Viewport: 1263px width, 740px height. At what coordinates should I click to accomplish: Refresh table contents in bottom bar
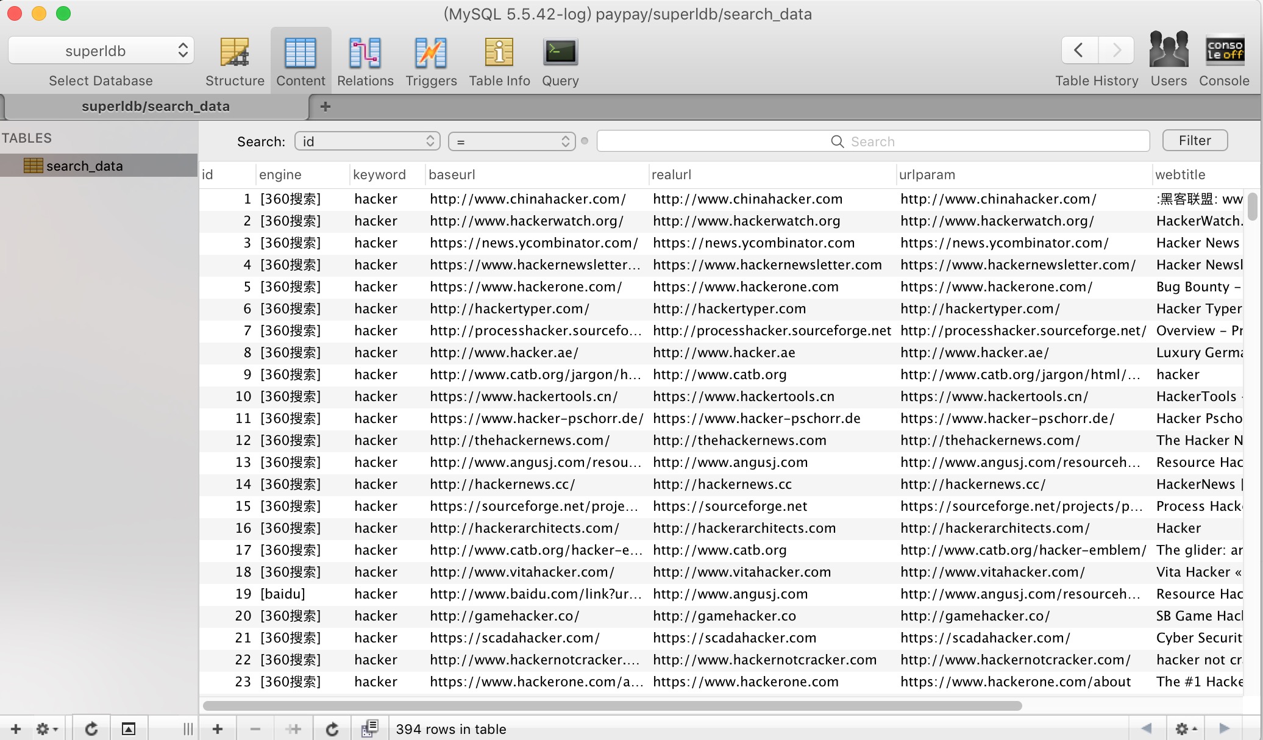coord(332,729)
